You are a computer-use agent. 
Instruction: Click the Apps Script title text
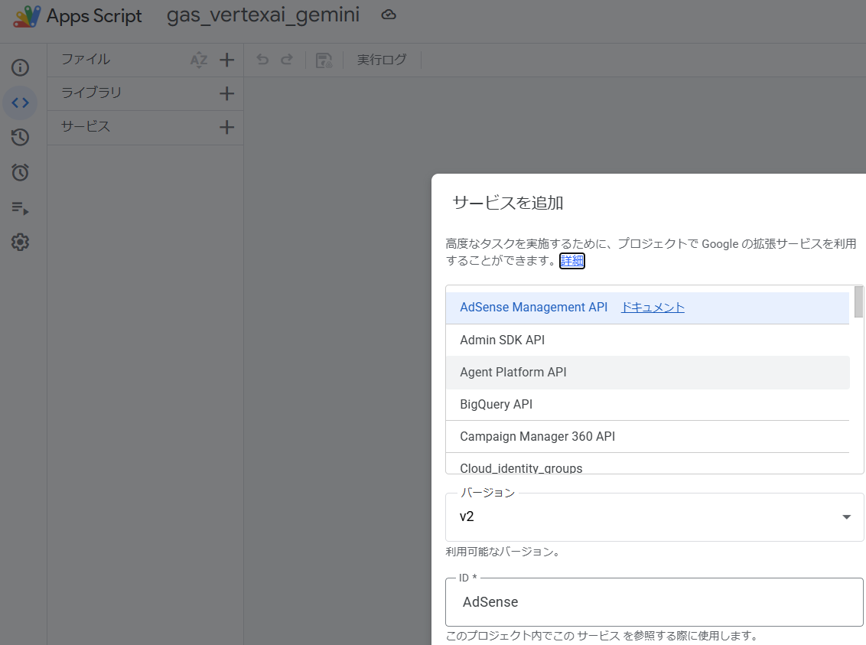coord(94,16)
